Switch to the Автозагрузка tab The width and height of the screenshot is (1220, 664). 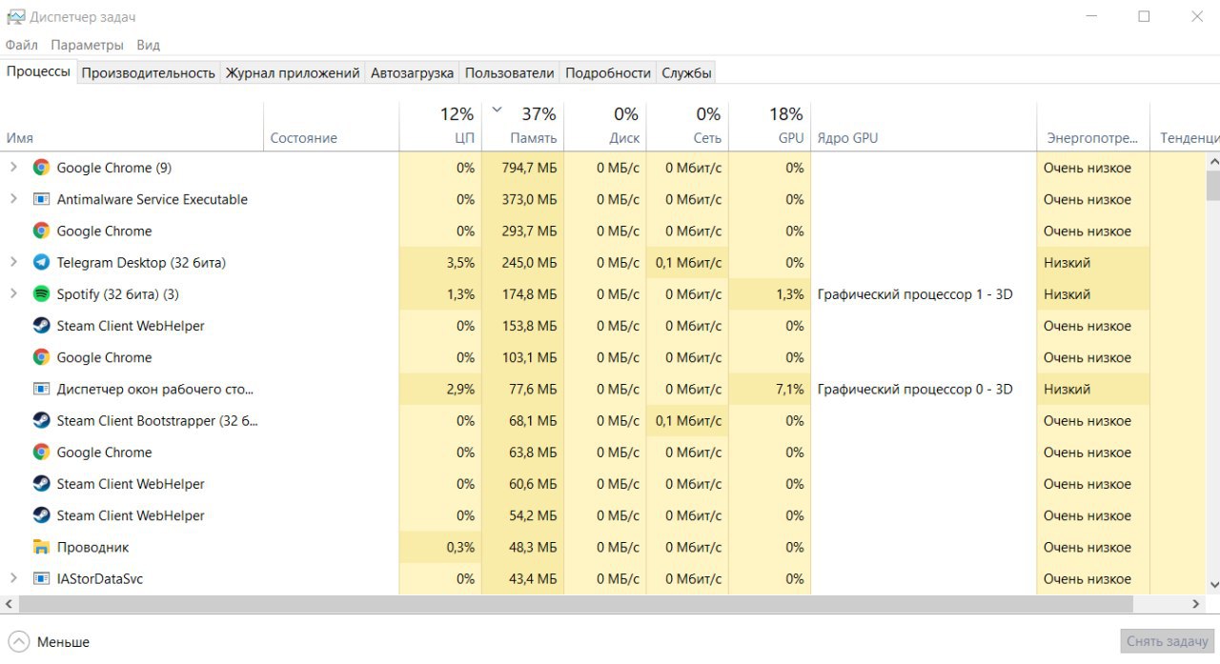click(412, 72)
